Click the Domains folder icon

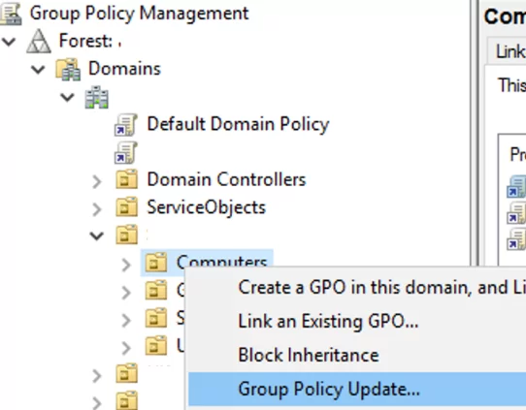pos(68,70)
